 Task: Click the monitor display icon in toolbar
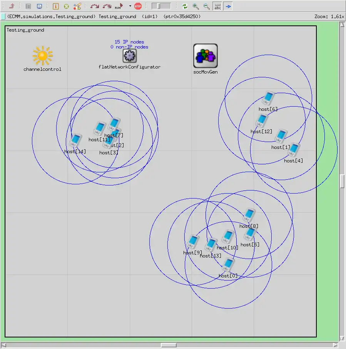[x=39, y=6]
